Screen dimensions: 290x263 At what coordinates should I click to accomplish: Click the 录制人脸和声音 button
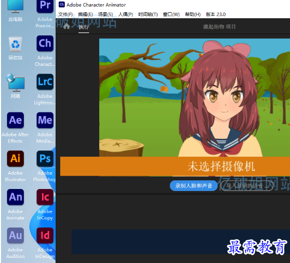(194, 185)
